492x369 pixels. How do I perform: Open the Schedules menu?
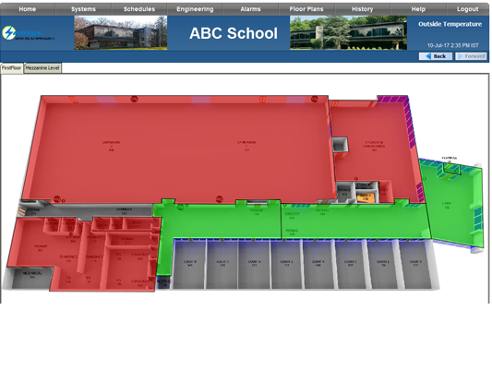(x=139, y=9)
